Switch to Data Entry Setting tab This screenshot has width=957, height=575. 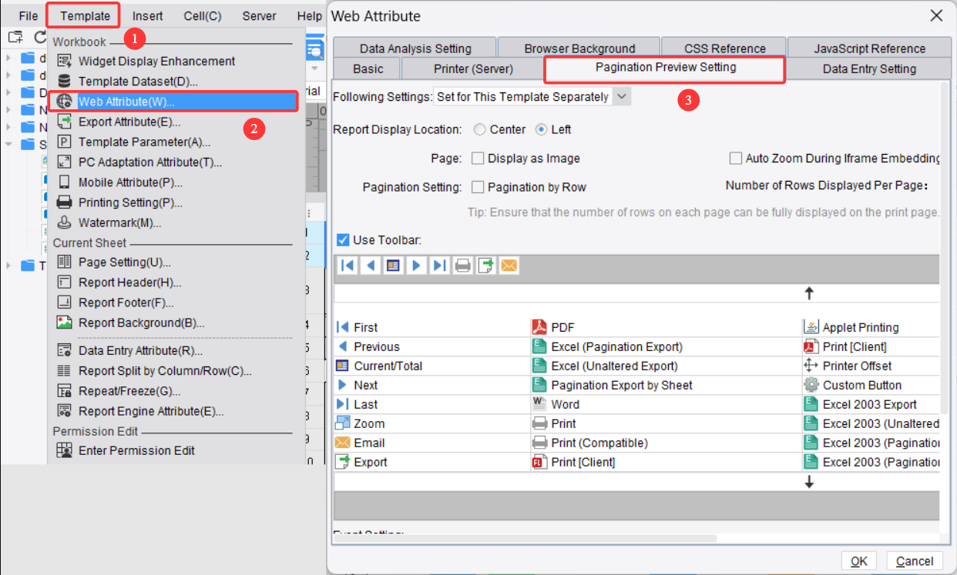(869, 69)
